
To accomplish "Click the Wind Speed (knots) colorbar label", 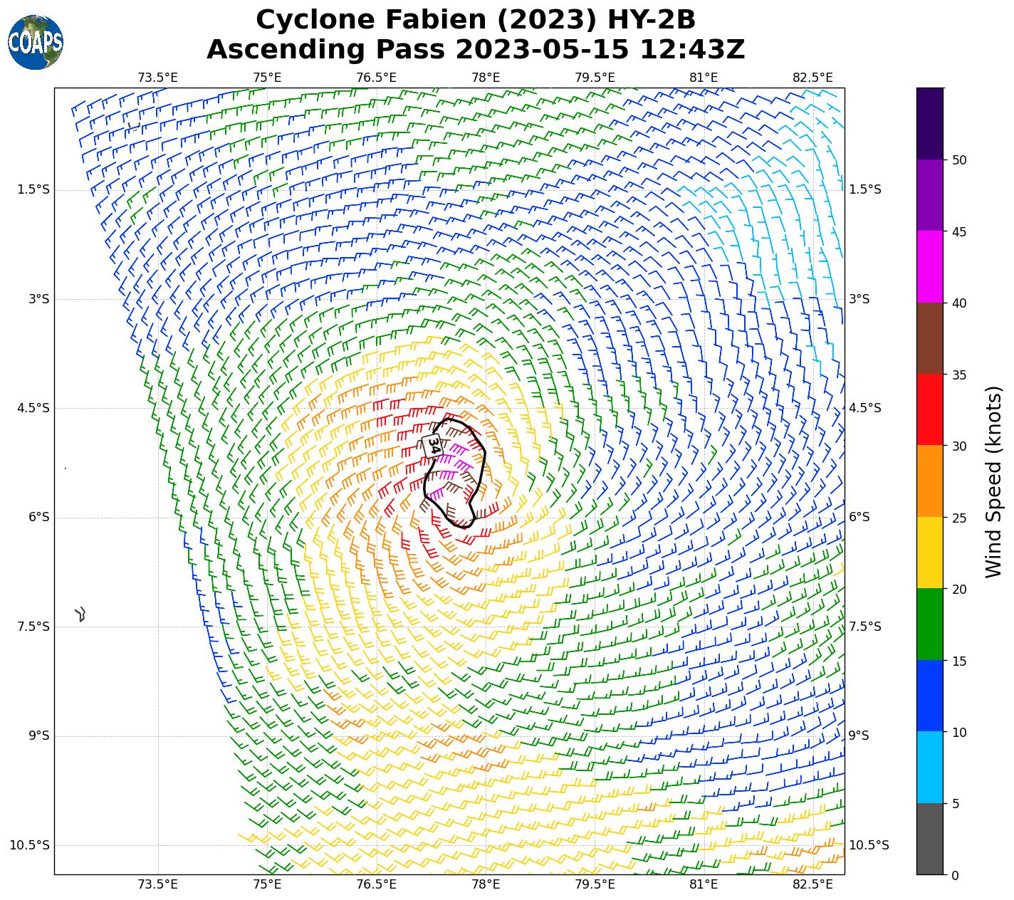I will coord(993,481).
